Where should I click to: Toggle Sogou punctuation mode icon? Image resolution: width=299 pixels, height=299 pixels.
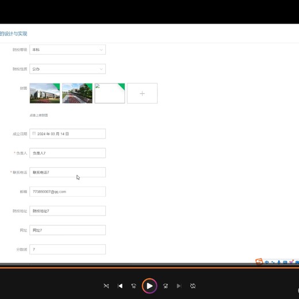273,262
